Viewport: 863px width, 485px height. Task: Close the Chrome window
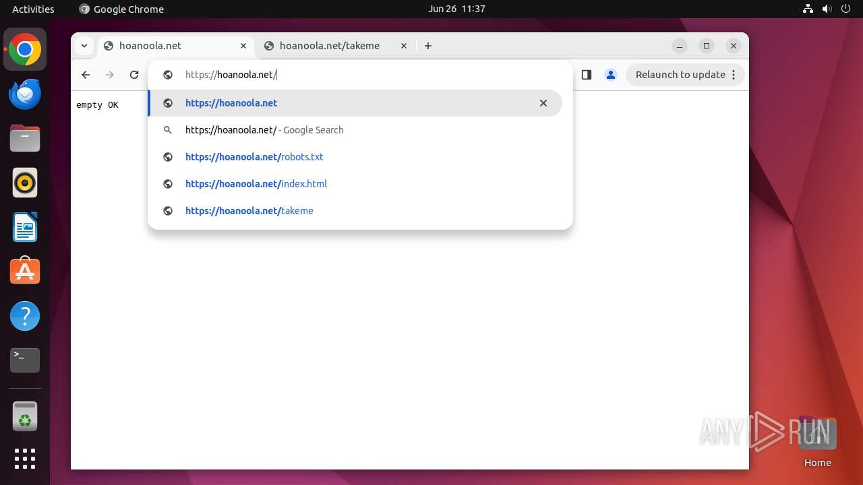click(734, 46)
